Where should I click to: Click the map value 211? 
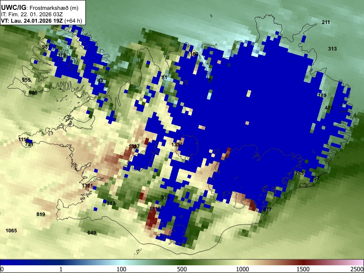326,22
